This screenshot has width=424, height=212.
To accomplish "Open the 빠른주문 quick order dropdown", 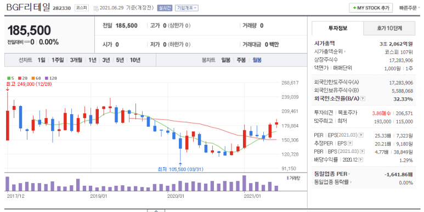I will click(x=410, y=8).
